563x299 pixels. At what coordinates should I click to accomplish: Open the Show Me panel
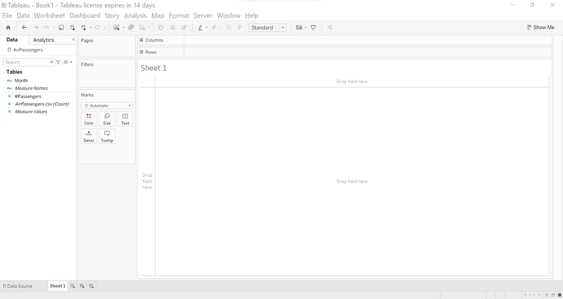540,27
